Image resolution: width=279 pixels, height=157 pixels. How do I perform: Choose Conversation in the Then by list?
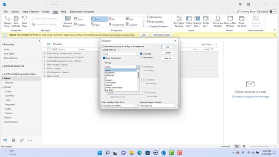[121, 83]
